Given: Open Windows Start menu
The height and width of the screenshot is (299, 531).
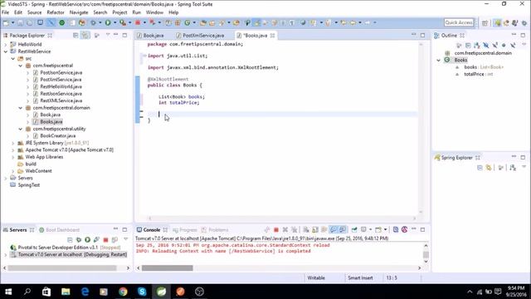Looking at the screenshot, I should [8, 292].
